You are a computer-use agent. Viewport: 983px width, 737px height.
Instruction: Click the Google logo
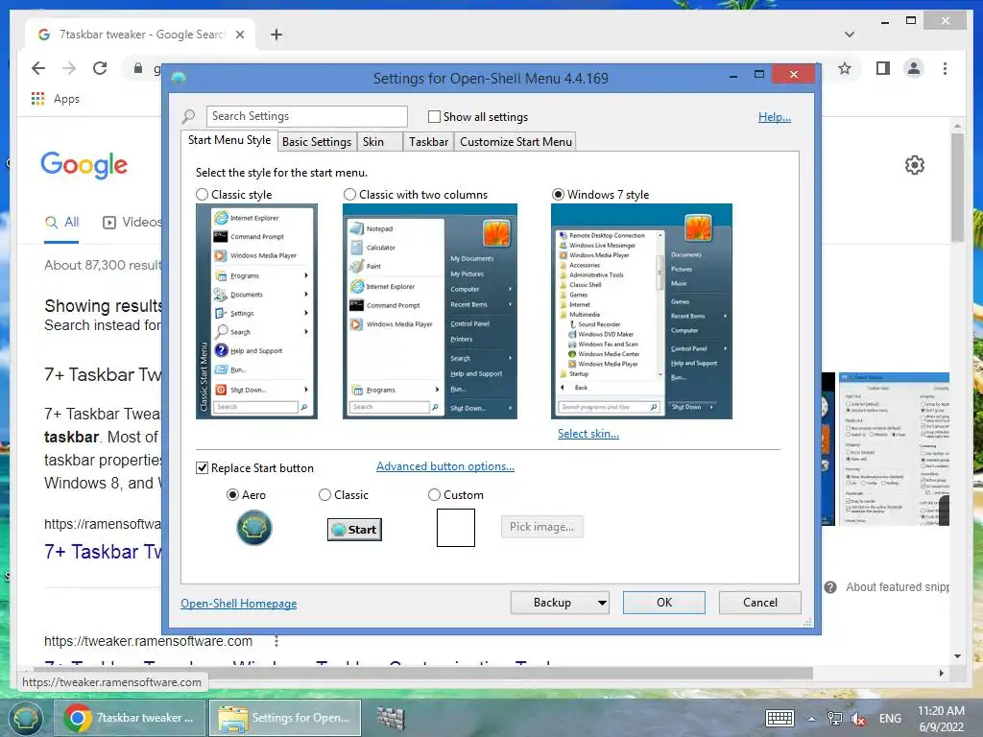coord(84,165)
